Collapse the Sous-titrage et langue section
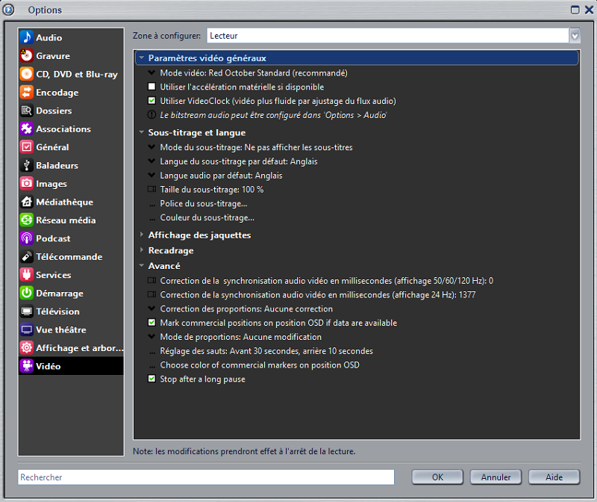 142,132
